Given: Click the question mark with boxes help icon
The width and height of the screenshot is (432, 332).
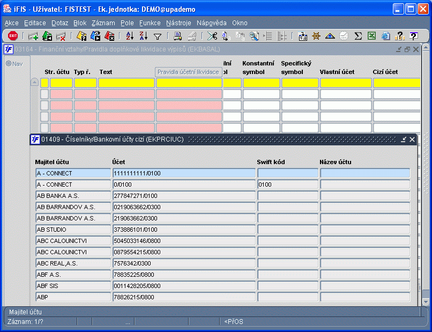Looking at the screenshot, I should [399, 36].
